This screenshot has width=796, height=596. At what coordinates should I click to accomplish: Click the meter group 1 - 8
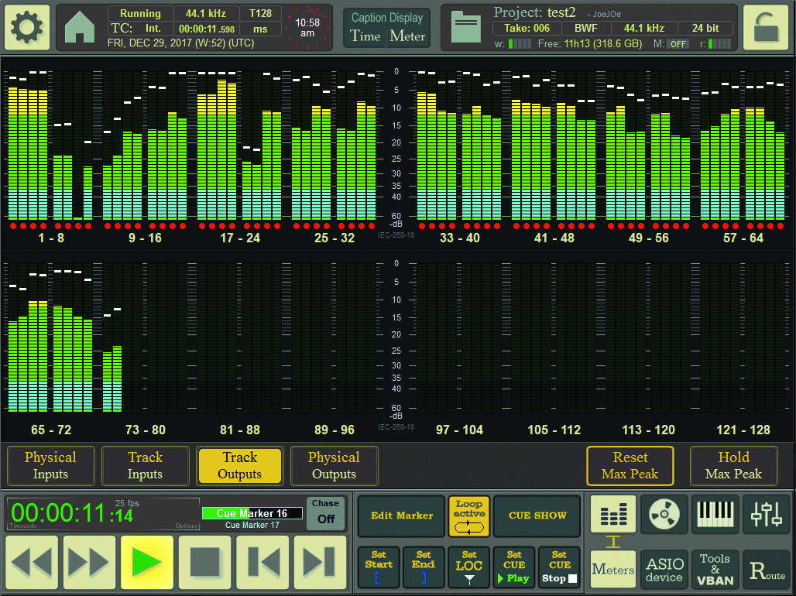click(51, 146)
